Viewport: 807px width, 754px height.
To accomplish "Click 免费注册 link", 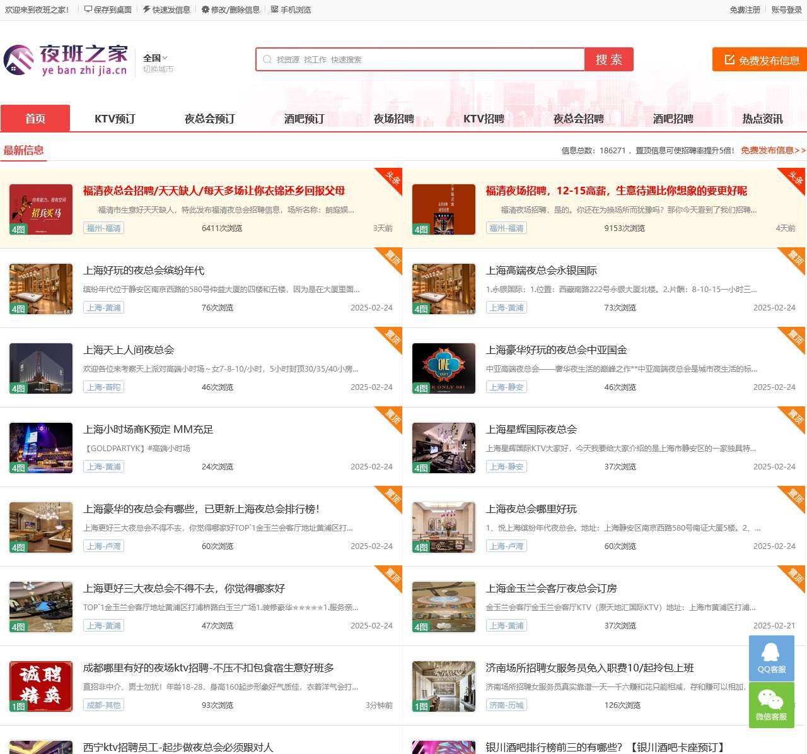I will click(x=745, y=9).
